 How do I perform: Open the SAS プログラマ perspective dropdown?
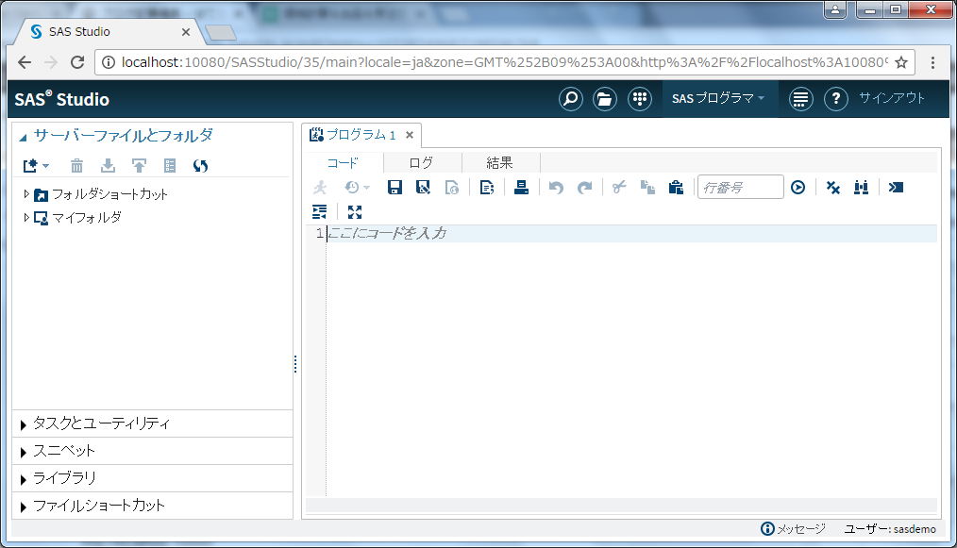coord(718,98)
